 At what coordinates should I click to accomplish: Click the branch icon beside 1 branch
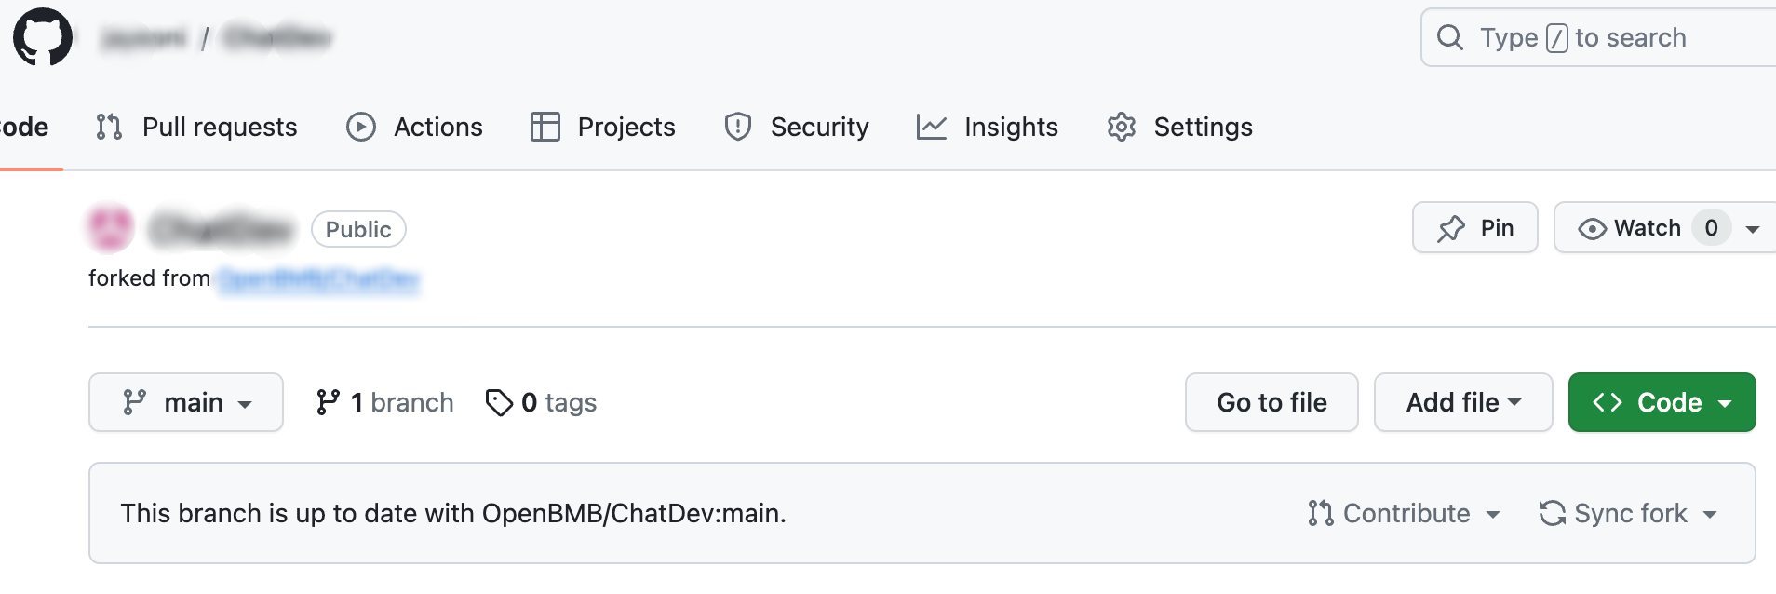click(x=328, y=402)
